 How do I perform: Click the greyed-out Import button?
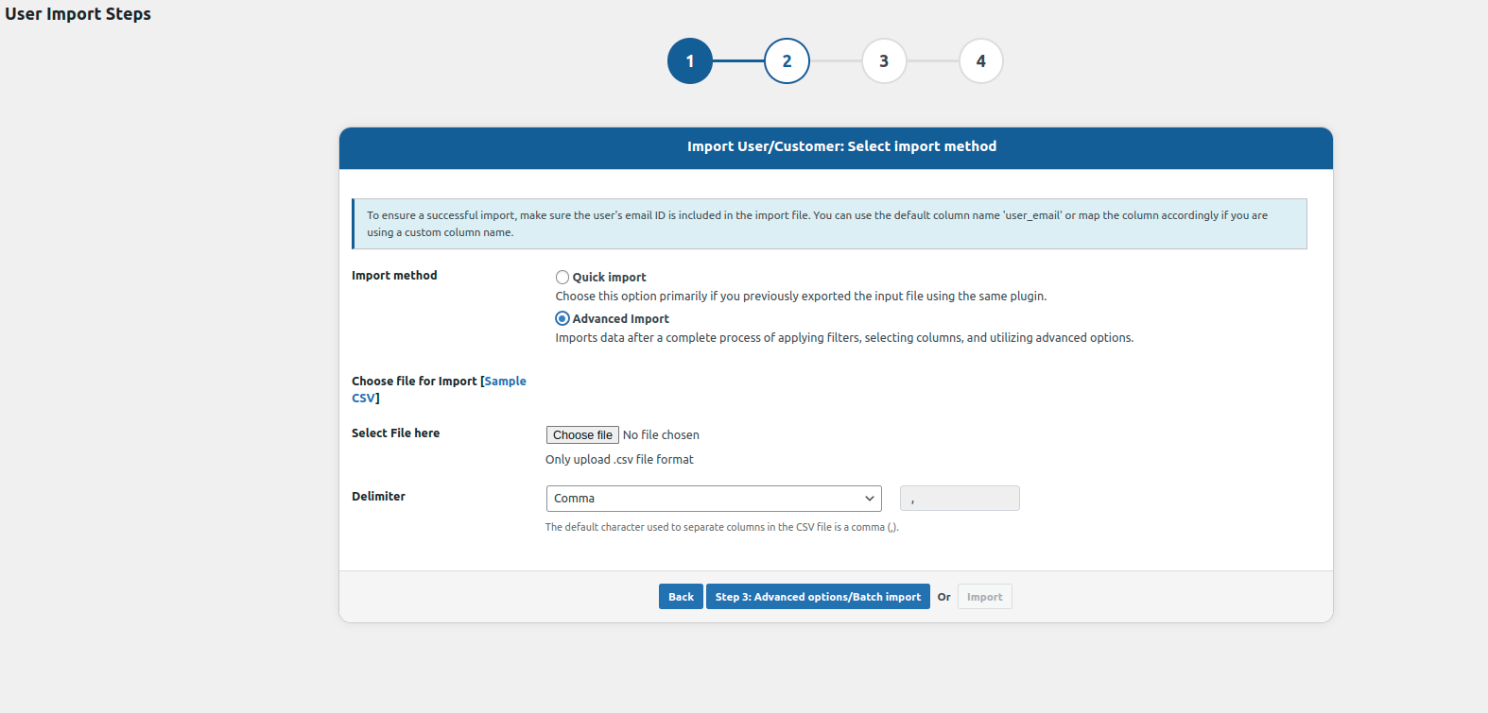pyautogui.click(x=984, y=597)
